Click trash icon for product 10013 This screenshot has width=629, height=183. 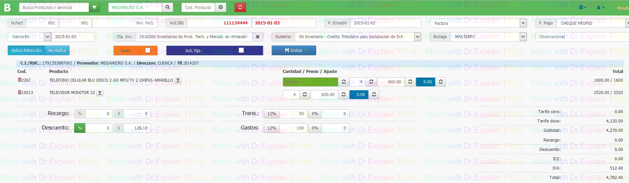(19, 92)
